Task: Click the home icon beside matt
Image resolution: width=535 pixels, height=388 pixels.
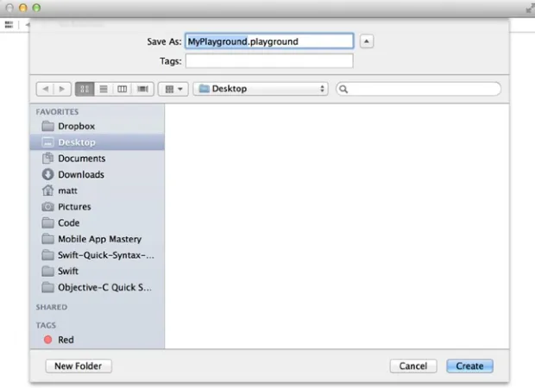Action: [x=47, y=191]
